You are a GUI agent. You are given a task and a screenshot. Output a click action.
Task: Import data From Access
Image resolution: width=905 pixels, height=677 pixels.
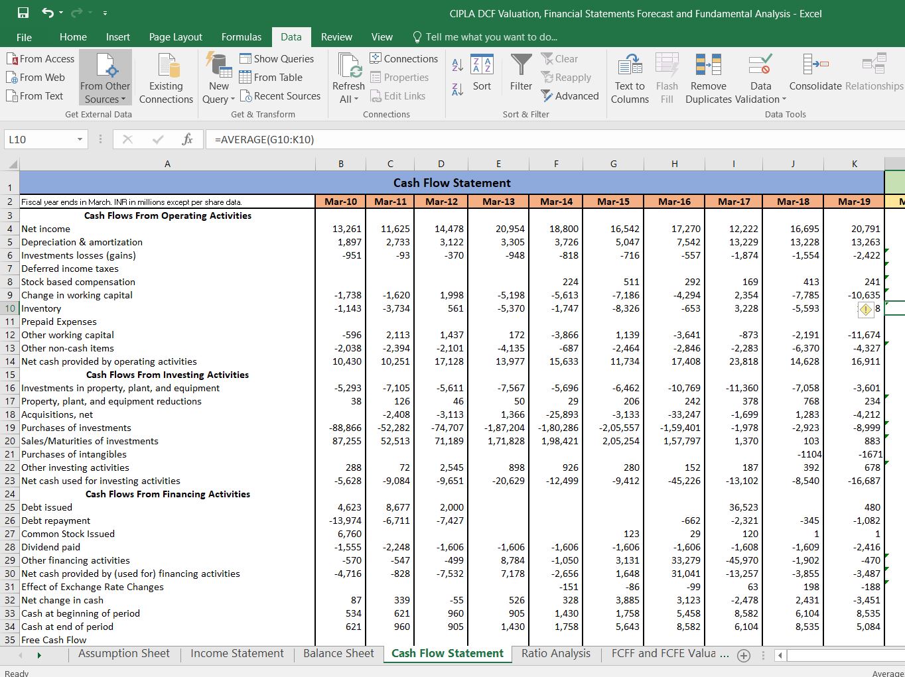coord(41,58)
